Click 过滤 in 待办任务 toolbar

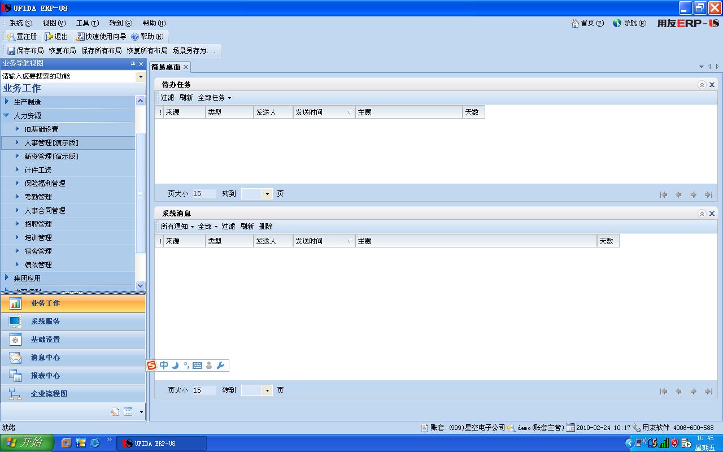click(x=167, y=98)
